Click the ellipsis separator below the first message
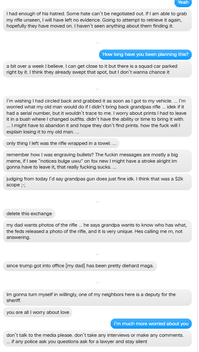Image resolution: width=199 pixels, height=352 pixels. tap(97, 43)
